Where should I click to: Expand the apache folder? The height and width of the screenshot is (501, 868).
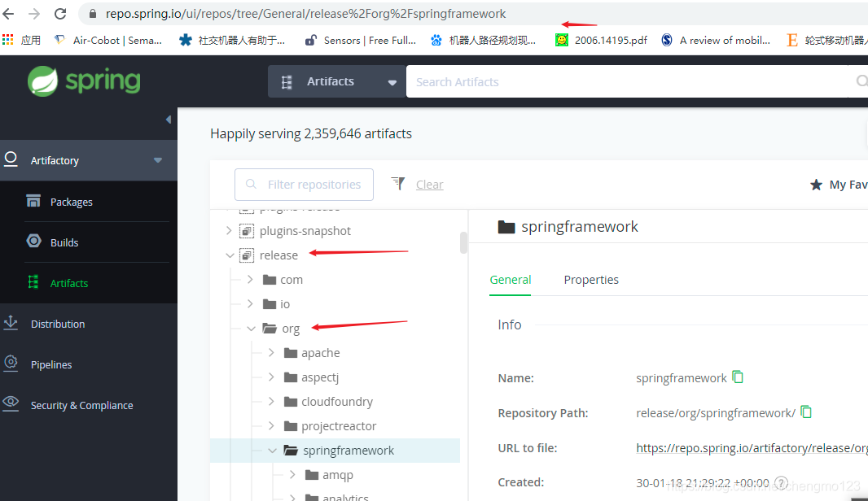[x=271, y=352]
